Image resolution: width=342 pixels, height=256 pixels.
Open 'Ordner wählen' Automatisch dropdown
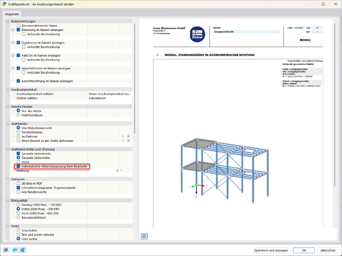tap(110, 98)
